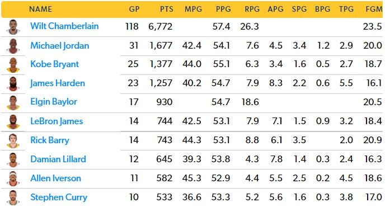The width and height of the screenshot is (390, 207).
Task: Sort by the RPG column header
Action: [x=252, y=9]
